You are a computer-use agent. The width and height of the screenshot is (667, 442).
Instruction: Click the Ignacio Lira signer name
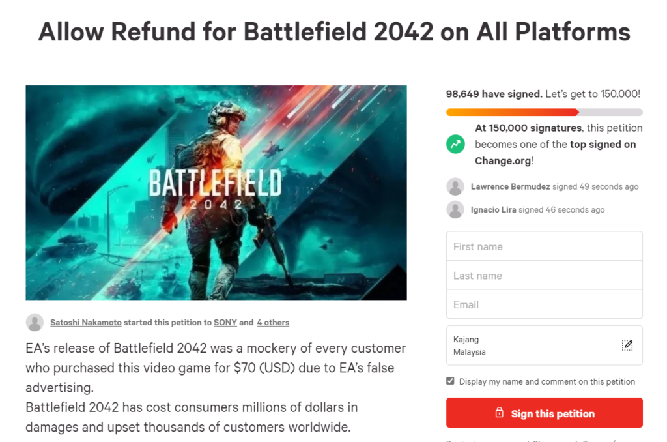tap(494, 209)
